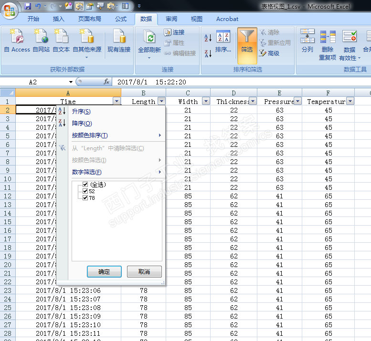
Task: Open 自其他来源 data source options
Action: (87, 43)
